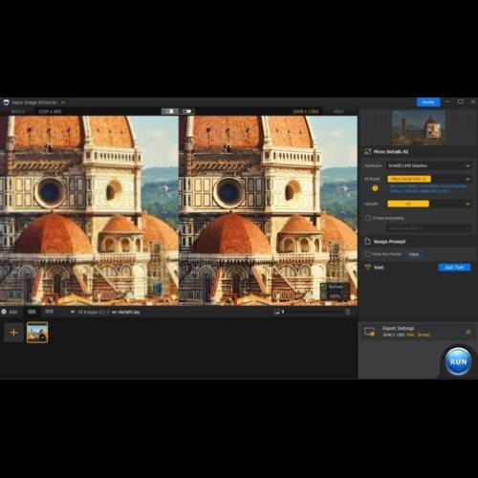Click Refresh in the preview overlay

pyautogui.click(x=333, y=287)
